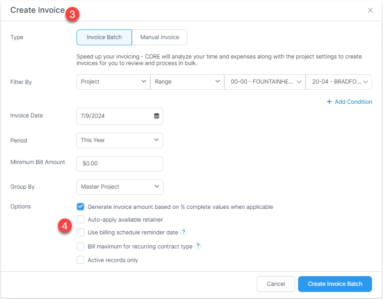Image resolution: width=383 pixels, height=299 pixels.
Task: Open the 00-00 FOUNTAINHE... dropdown
Action: coord(265,82)
